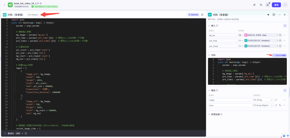Click the edit in IDE button

point(279,55)
